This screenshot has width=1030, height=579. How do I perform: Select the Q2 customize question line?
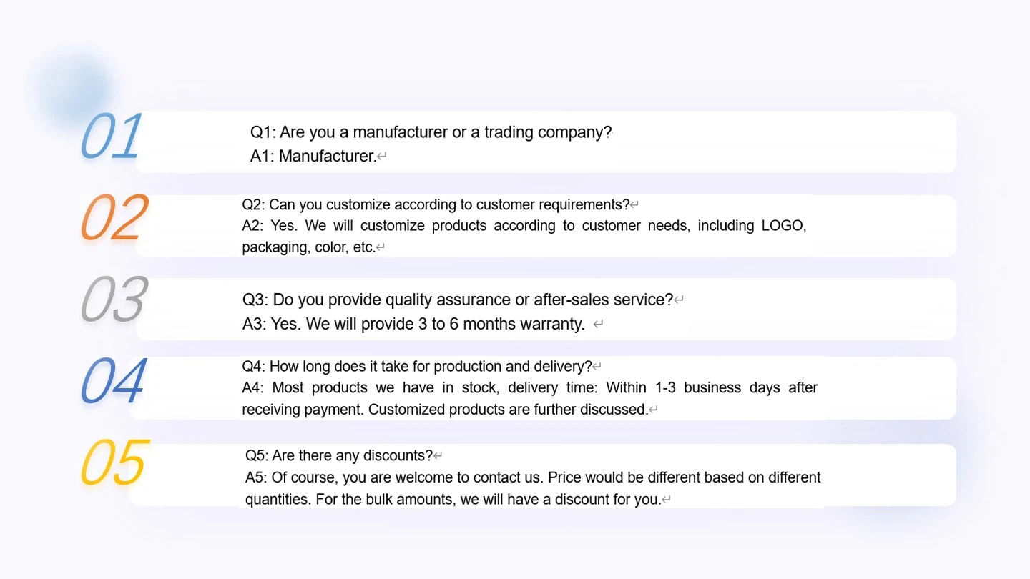[436, 205]
